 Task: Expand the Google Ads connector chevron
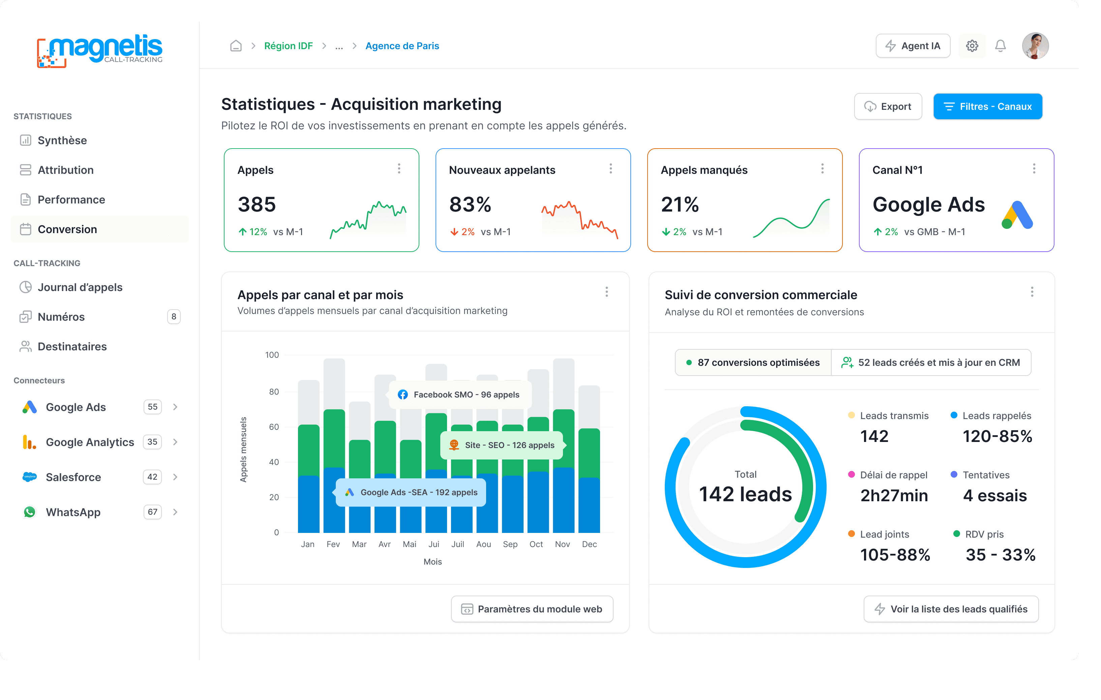[x=175, y=407]
